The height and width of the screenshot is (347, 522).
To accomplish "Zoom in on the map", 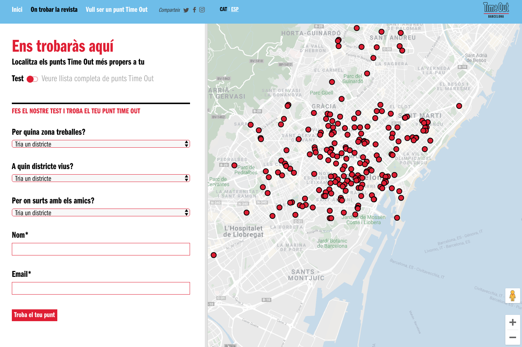I will point(513,322).
